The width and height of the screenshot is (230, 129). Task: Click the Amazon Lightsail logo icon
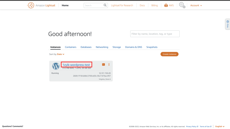coord(30,5)
